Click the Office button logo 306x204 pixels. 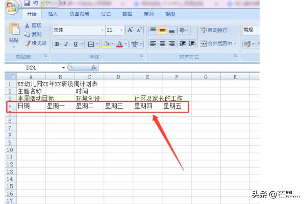point(12,7)
